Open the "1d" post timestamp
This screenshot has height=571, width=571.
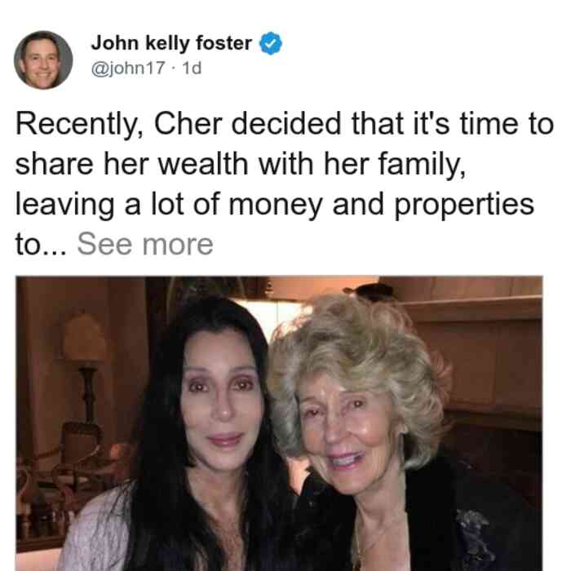coord(192,68)
